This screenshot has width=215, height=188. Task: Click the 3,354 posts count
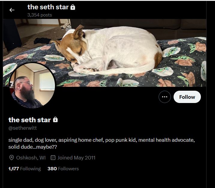click(40, 15)
